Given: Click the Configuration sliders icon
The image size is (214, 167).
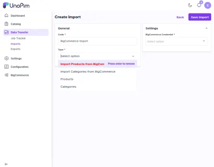Looking at the screenshot, I should pos(6,67).
